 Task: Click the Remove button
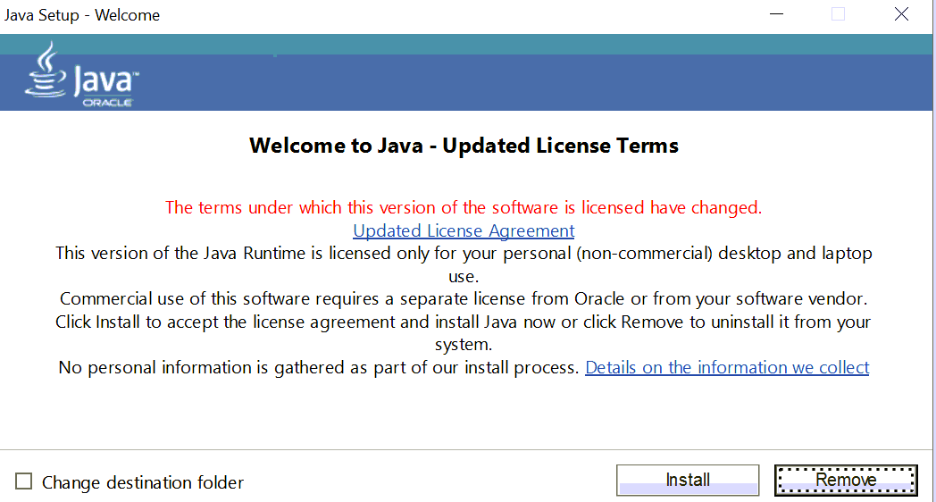click(x=846, y=480)
